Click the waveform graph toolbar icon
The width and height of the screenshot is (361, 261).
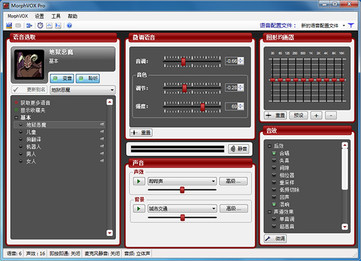(49, 25)
